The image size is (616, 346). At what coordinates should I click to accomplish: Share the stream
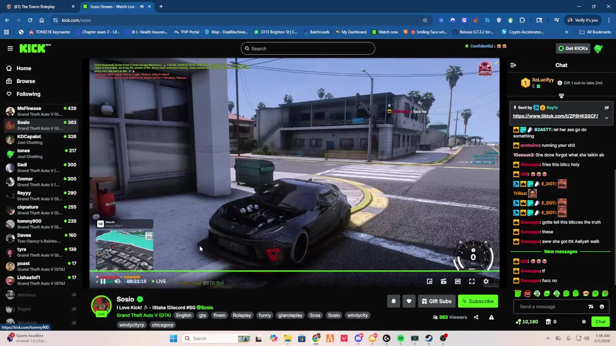(x=476, y=317)
